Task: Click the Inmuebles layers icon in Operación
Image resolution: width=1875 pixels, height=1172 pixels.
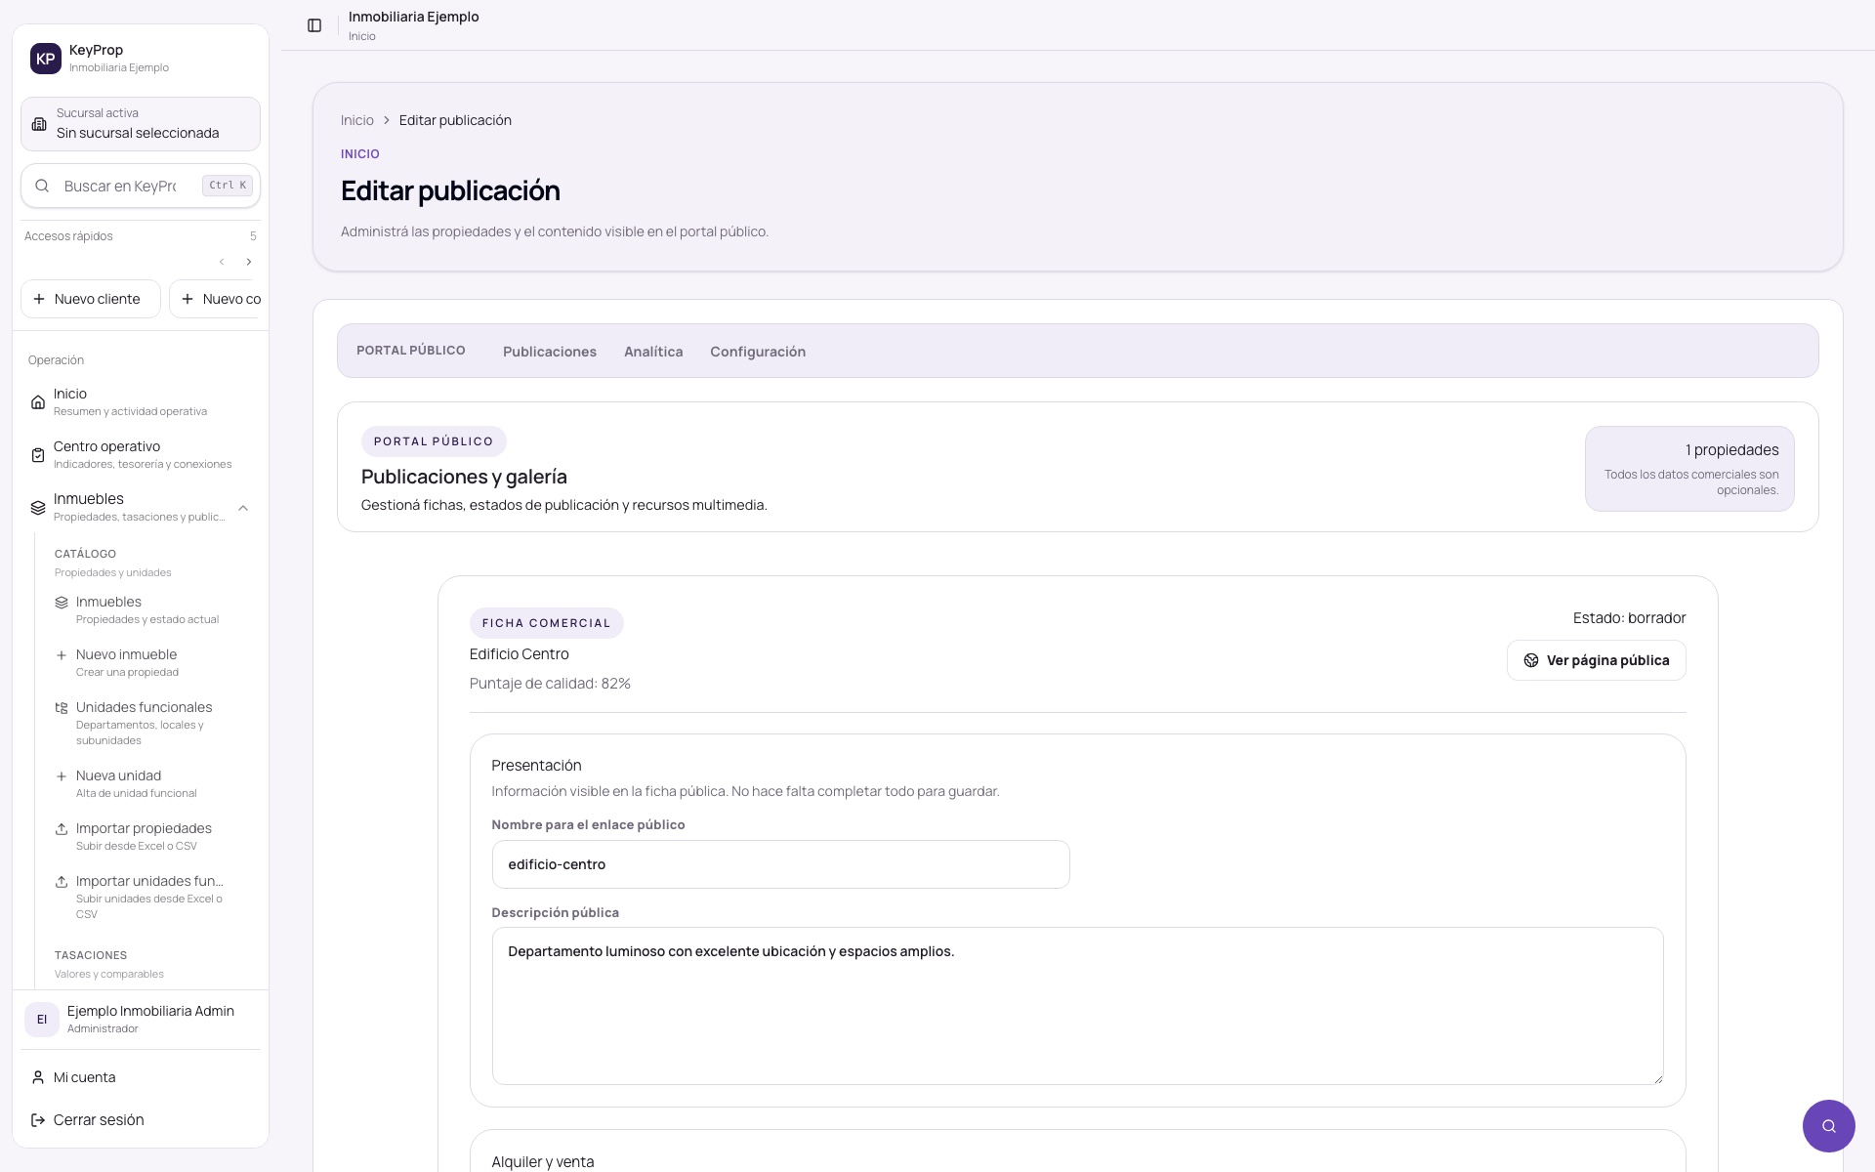Action: (x=38, y=508)
